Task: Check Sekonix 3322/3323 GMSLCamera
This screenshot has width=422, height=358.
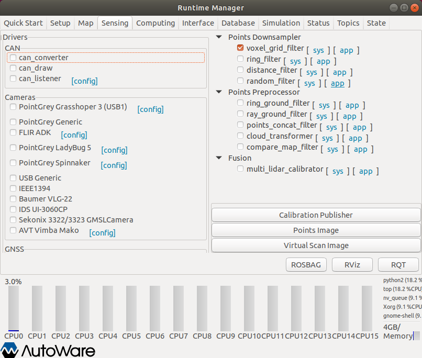Action: coord(13,220)
